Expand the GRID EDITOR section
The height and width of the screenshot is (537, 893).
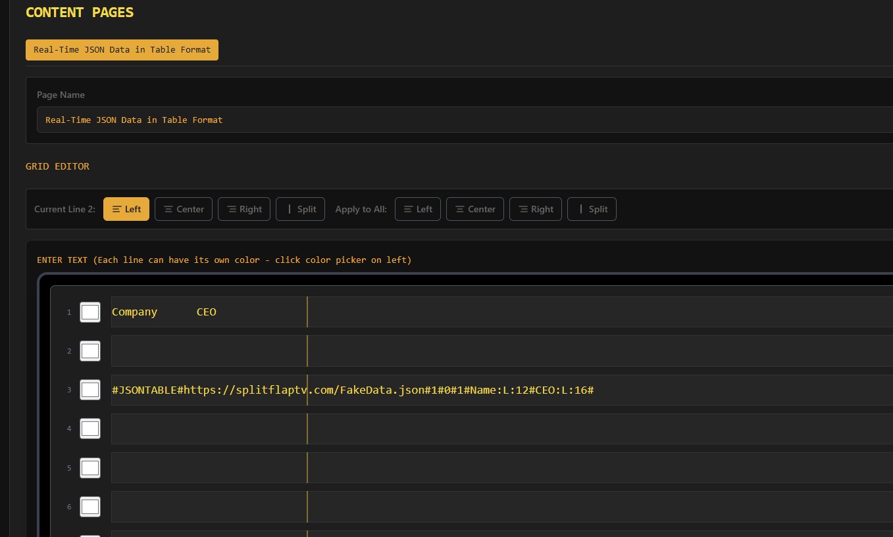point(57,166)
